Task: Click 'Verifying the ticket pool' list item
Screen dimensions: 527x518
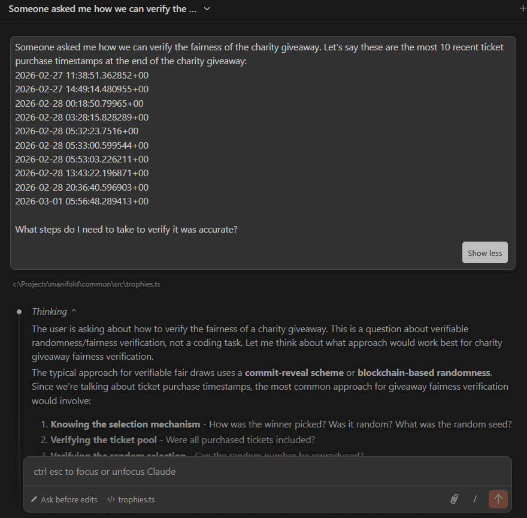Action: (x=106, y=439)
